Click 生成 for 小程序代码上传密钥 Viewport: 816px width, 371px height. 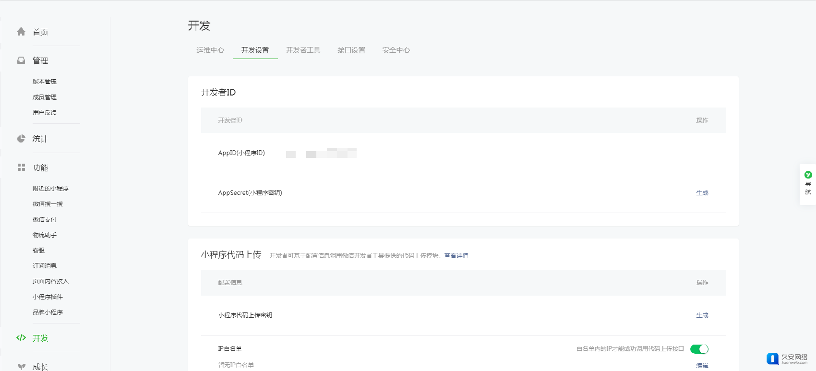pos(702,315)
